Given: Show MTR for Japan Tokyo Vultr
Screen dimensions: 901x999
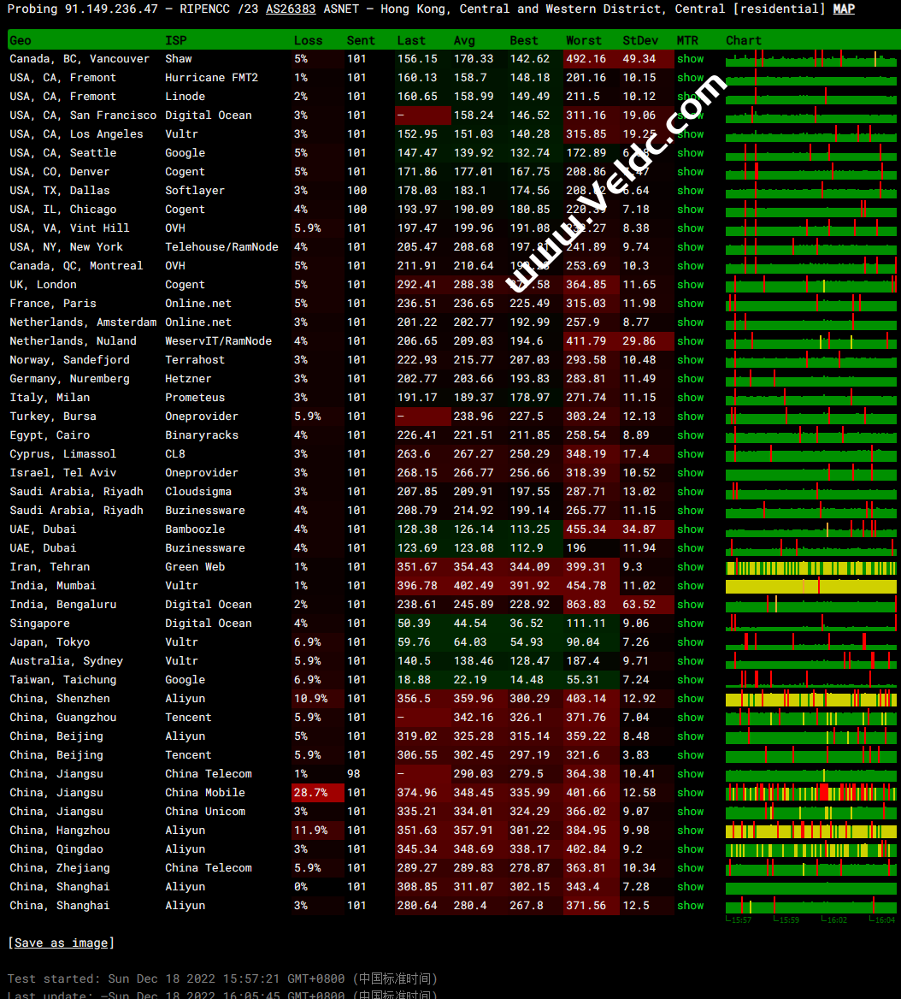Looking at the screenshot, I should click(690, 642).
